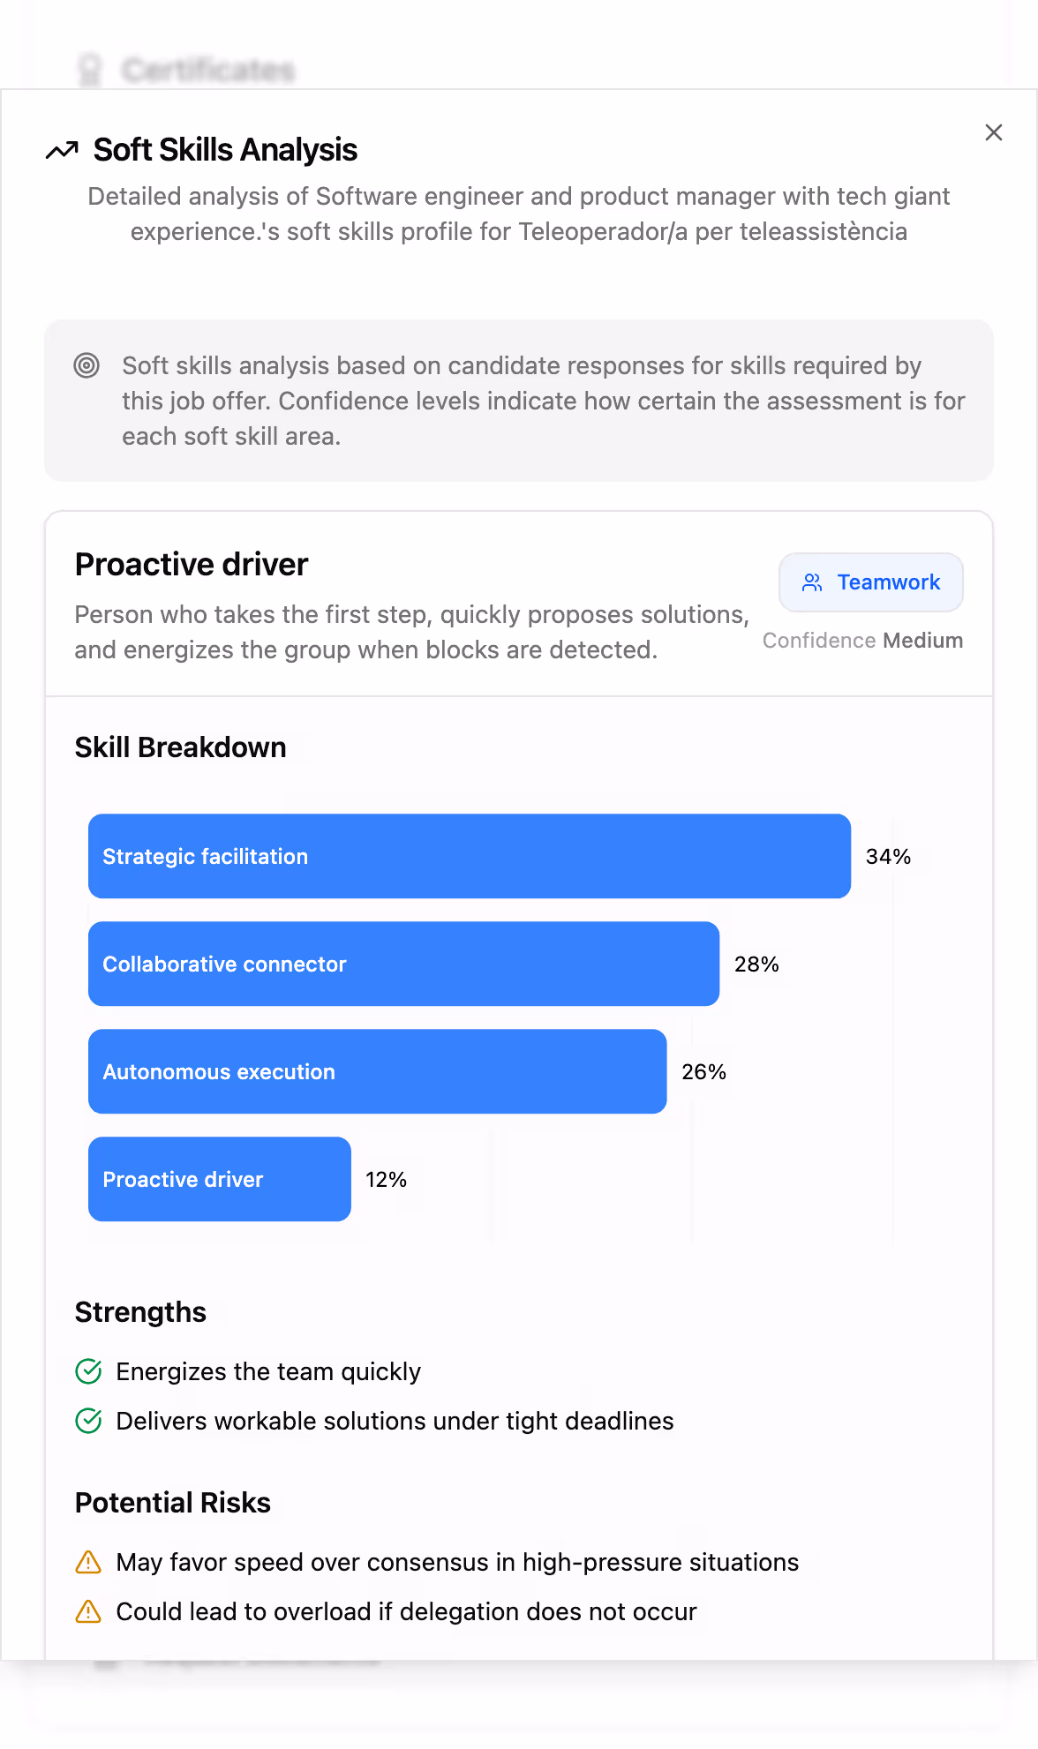Click the Strategic facilitation 34% bar

click(469, 856)
